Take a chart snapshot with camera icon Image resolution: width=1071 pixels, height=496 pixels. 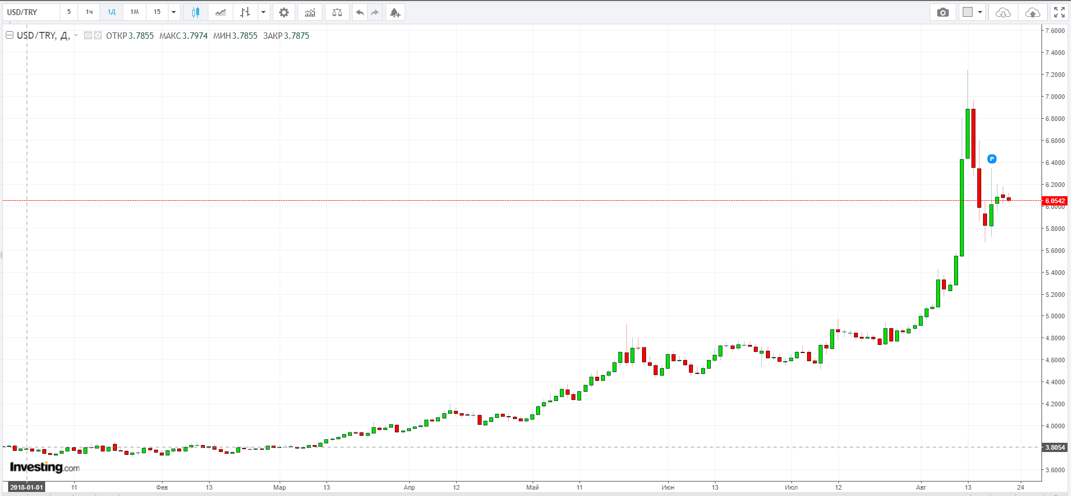point(943,12)
